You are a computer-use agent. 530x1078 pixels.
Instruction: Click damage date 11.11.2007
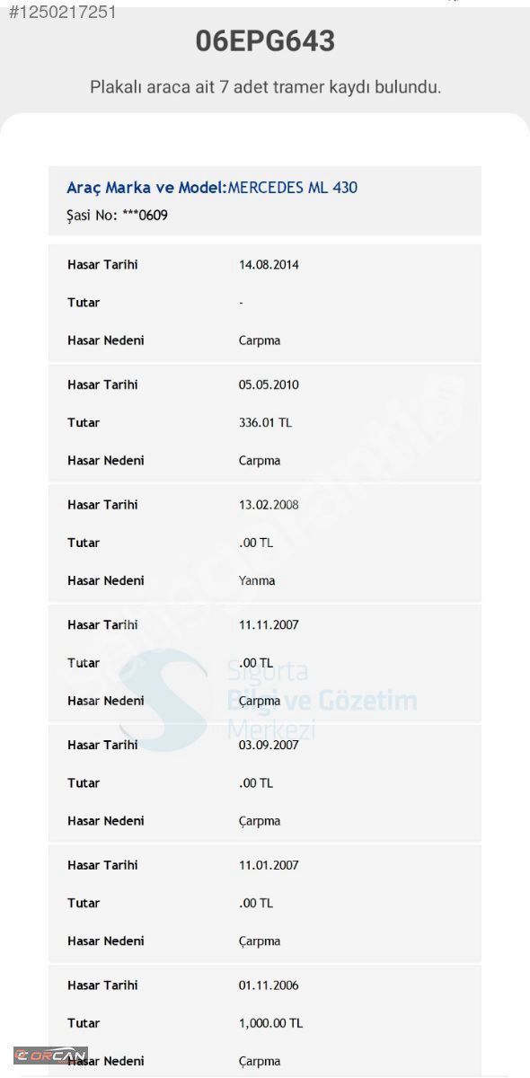tap(269, 624)
